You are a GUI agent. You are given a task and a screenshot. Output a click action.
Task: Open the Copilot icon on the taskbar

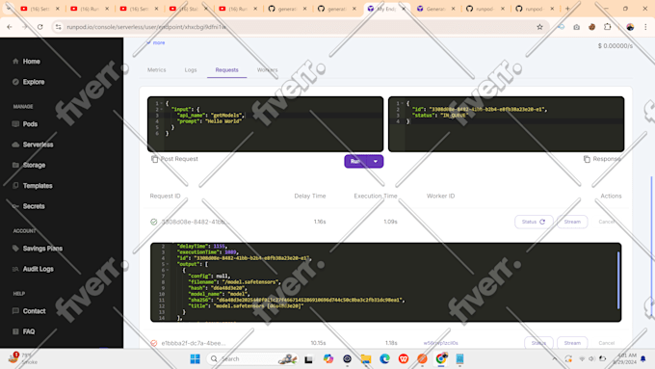(x=328, y=359)
